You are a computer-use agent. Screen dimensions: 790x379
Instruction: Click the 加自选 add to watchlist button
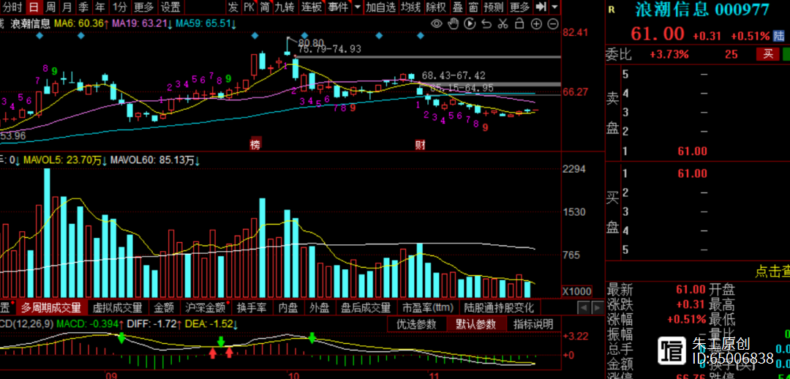(x=381, y=7)
